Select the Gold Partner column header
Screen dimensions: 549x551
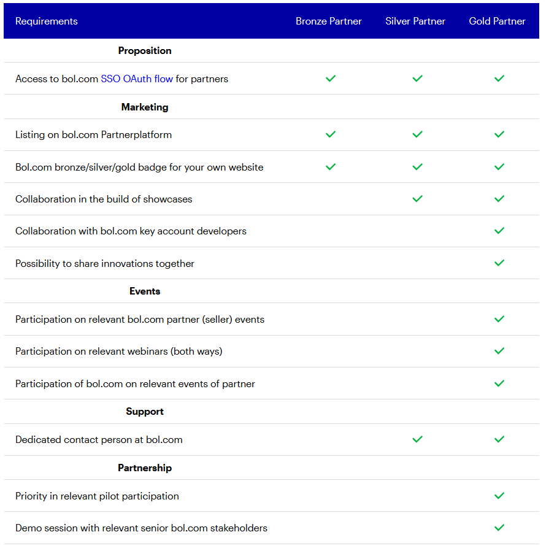497,21
